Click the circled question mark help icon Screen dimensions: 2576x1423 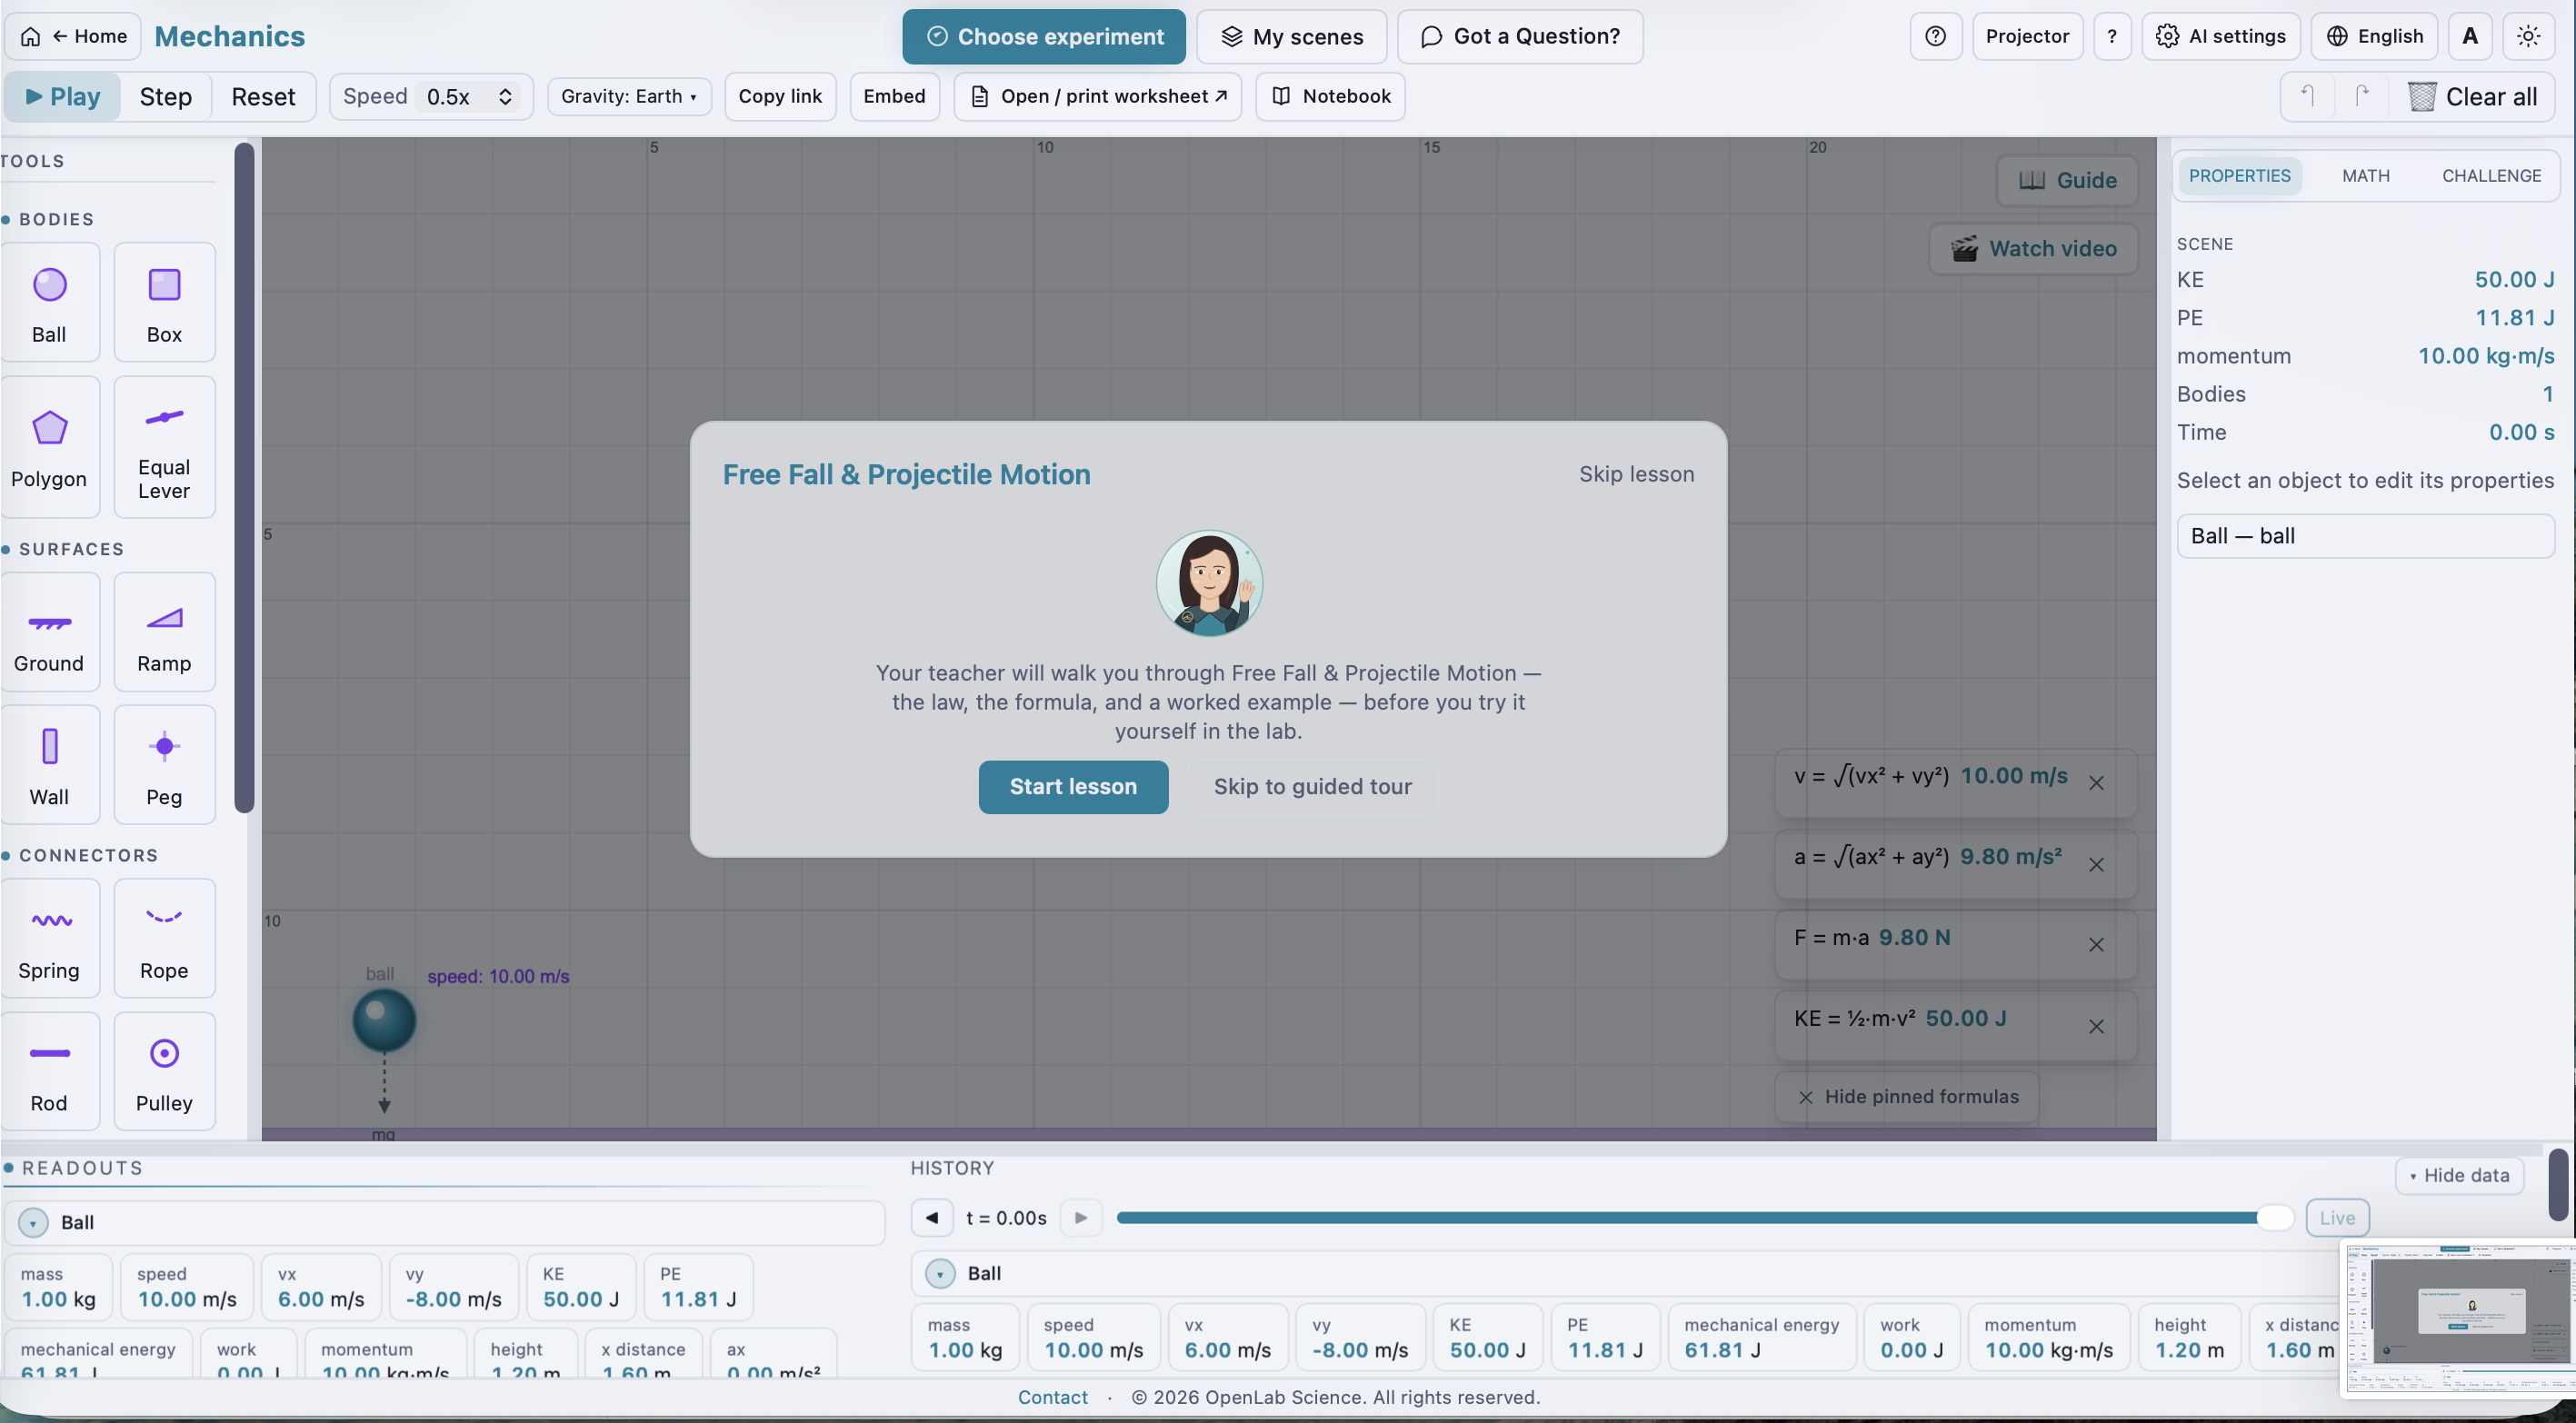pos(1935,36)
